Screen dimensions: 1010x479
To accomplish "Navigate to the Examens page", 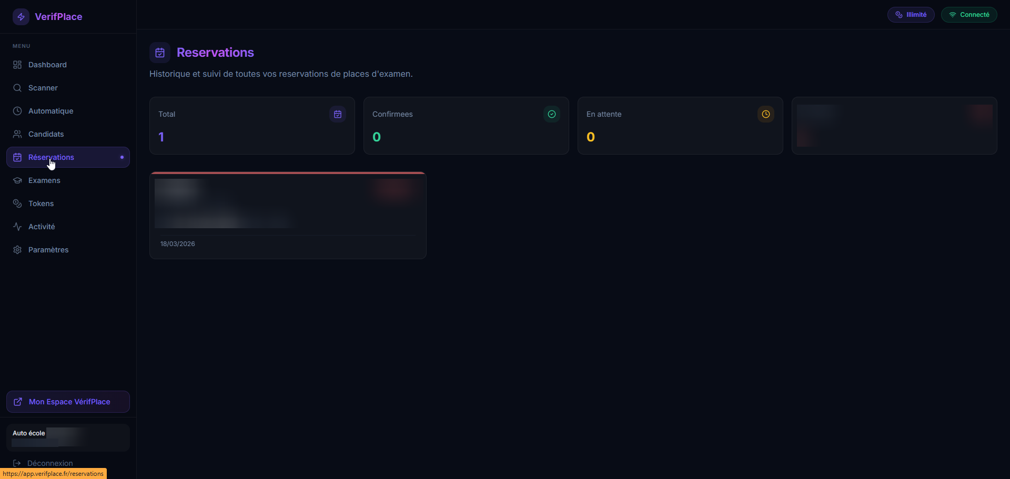I will [44, 180].
